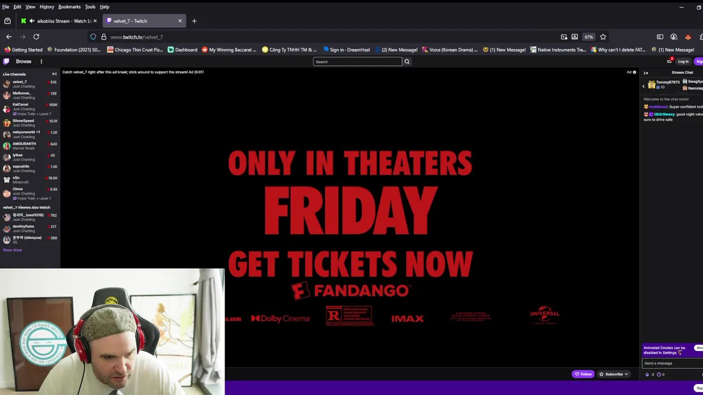Screen dimensions: 703x395
Task: Open the three-dot more menu beside Browse
Action: point(41,61)
